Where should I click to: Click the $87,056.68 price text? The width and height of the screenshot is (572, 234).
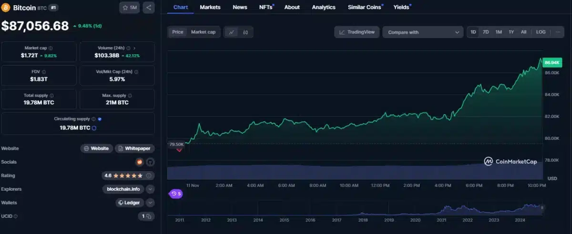click(x=35, y=26)
